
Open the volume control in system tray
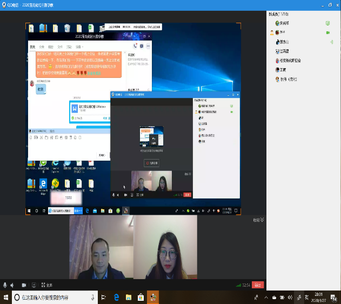click(290, 298)
